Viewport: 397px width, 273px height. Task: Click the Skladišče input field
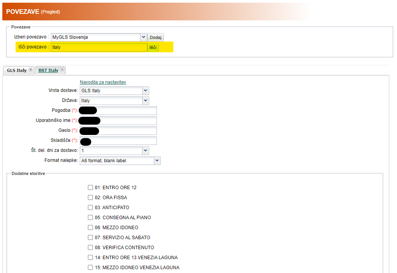(x=118, y=141)
